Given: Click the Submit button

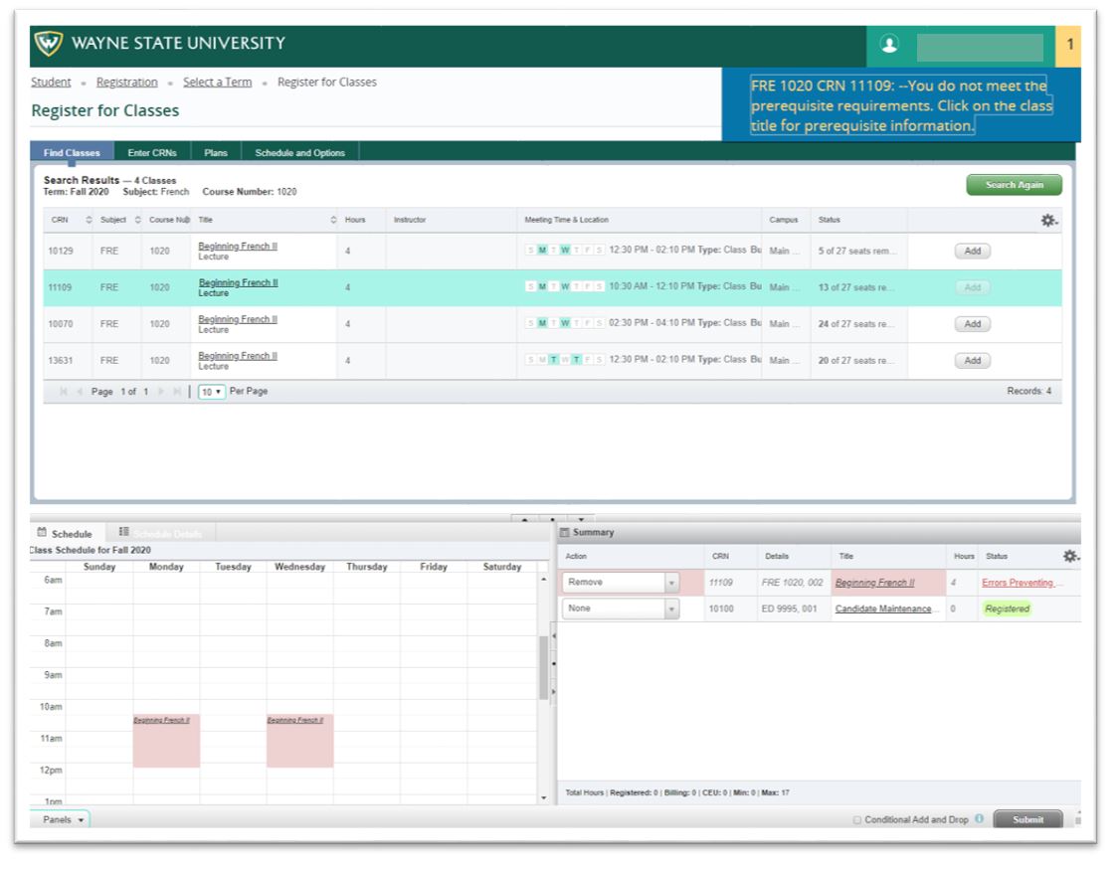Looking at the screenshot, I should 1027,819.
